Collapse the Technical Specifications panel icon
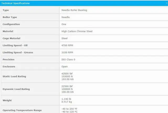This screenshot has width=168, height=113. (165, 3)
